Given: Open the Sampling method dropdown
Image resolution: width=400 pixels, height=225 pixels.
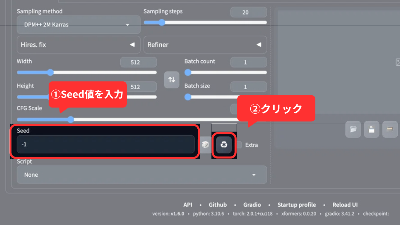Looking at the screenshot, I should pyautogui.click(x=78, y=25).
